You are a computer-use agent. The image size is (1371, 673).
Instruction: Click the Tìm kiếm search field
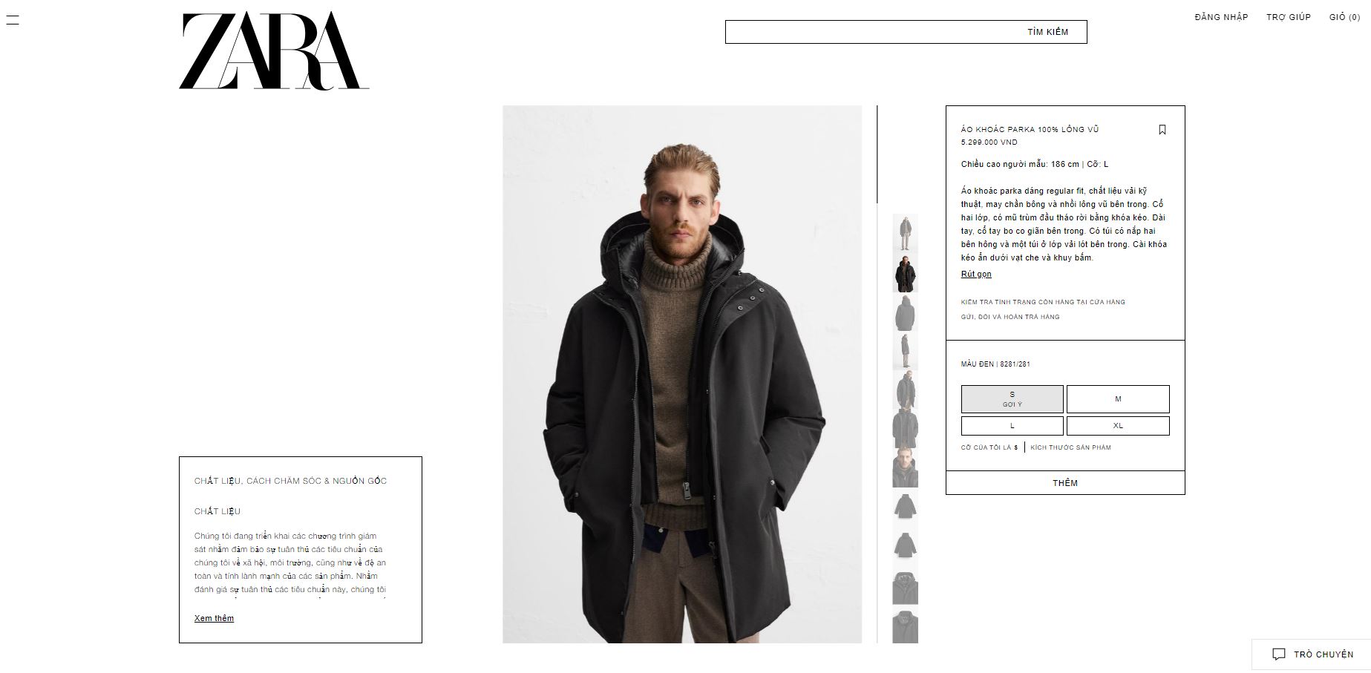[906, 32]
